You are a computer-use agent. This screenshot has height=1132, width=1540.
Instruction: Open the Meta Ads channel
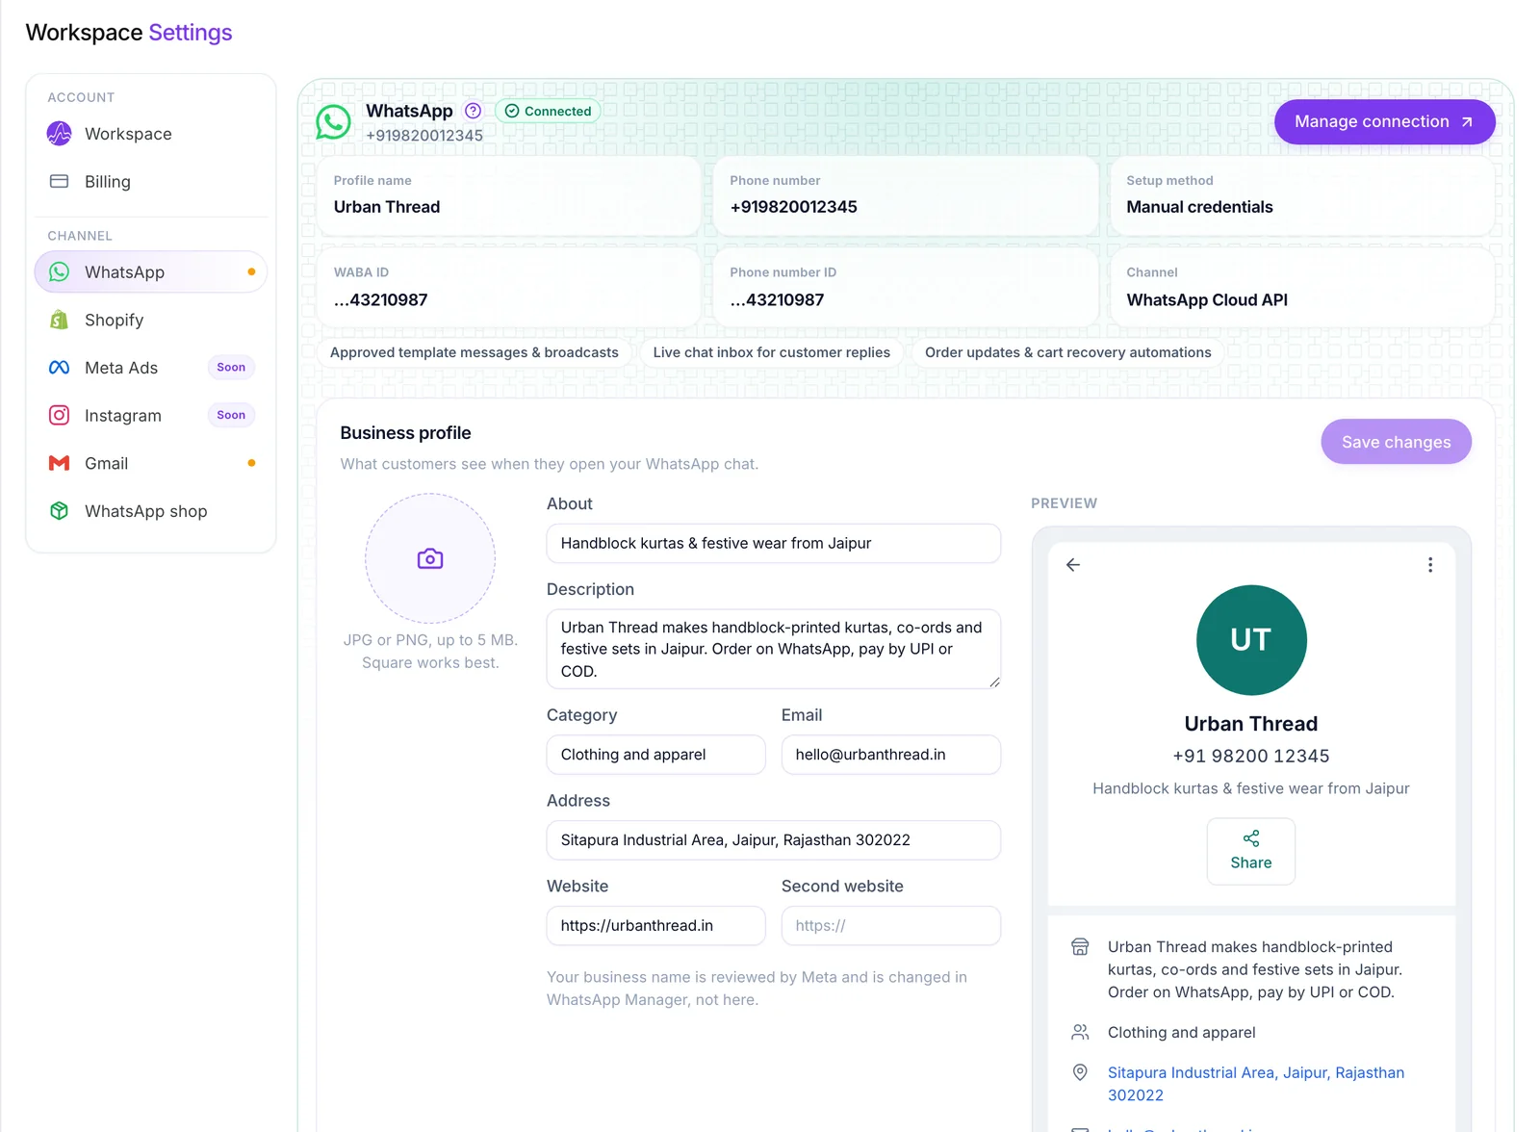tap(150, 368)
